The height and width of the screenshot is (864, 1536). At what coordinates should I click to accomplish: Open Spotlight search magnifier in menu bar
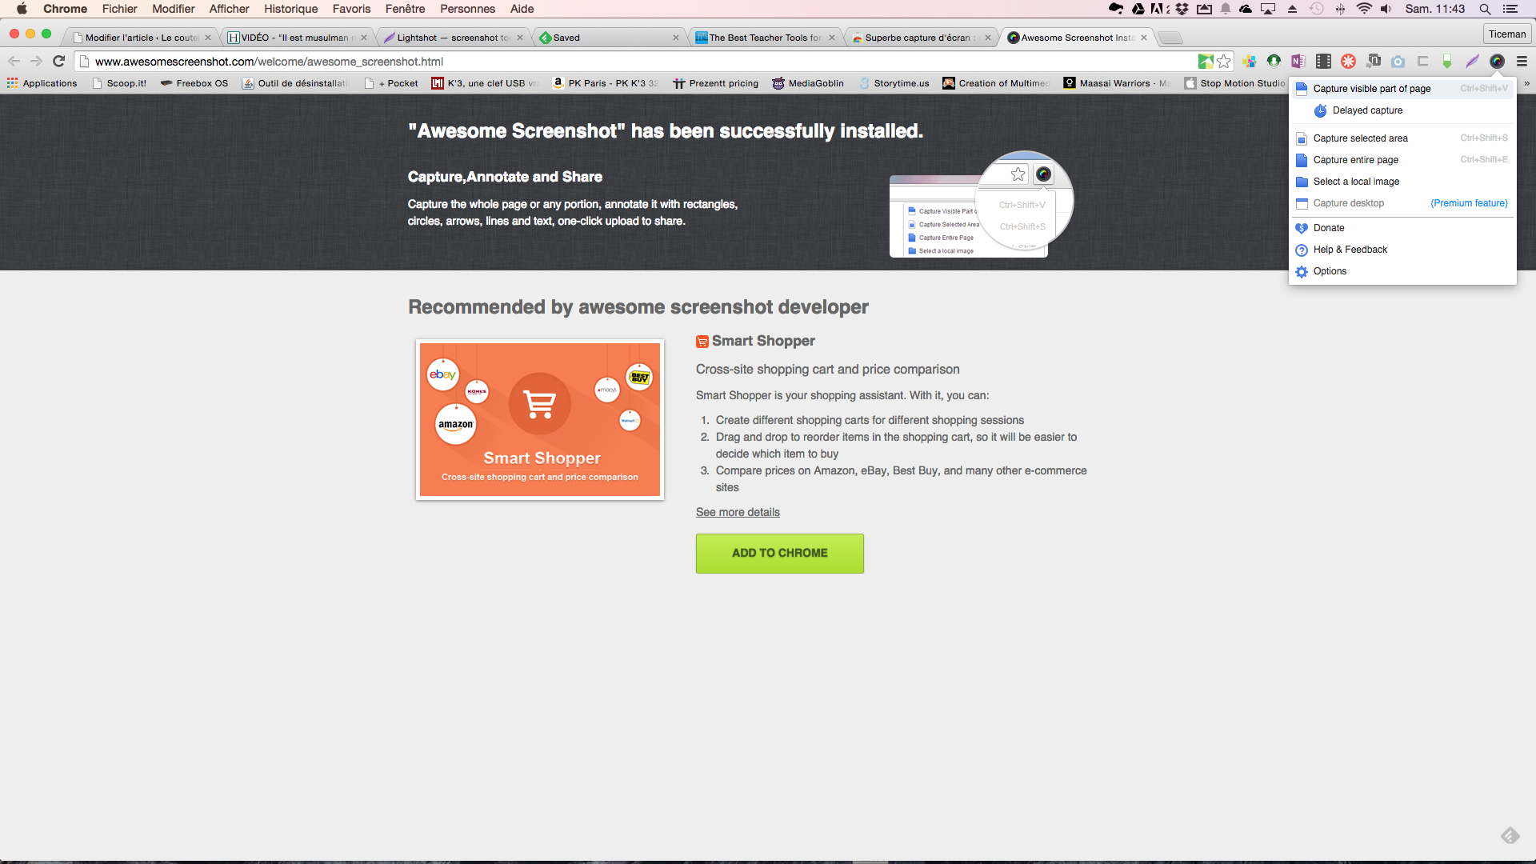(x=1485, y=9)
